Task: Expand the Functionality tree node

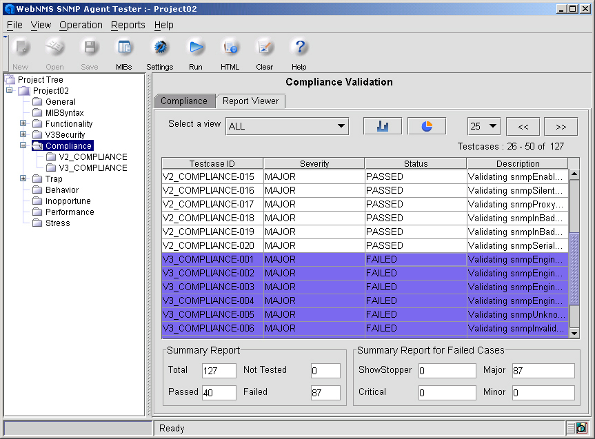Action: pyautogui.click(x=23, y=123)
